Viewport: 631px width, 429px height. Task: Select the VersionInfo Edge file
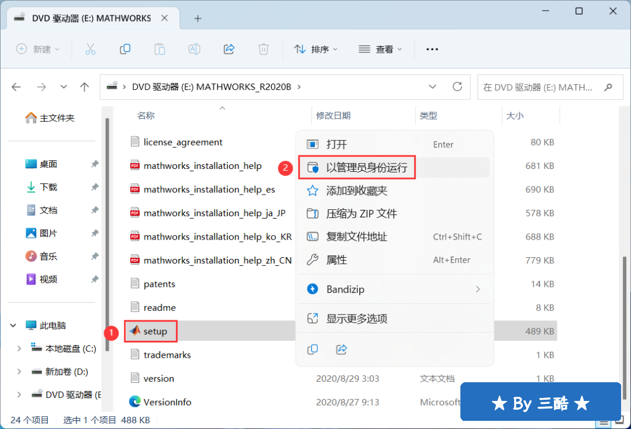click(x=160, y=402)
